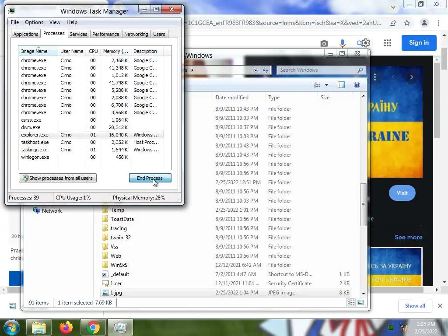Click the Google Sign in button
The image size is (448, 336).
419,42
